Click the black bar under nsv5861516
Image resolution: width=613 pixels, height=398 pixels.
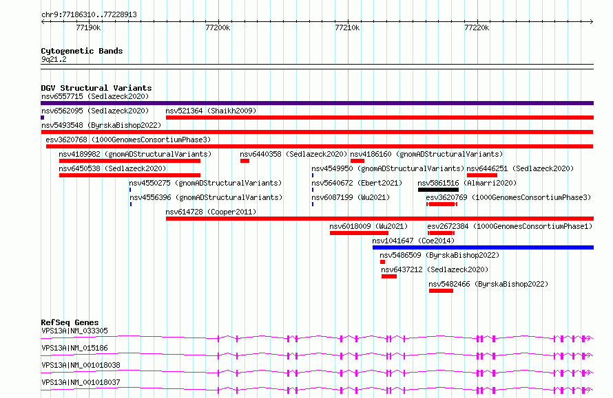click(x=438, y=190)
